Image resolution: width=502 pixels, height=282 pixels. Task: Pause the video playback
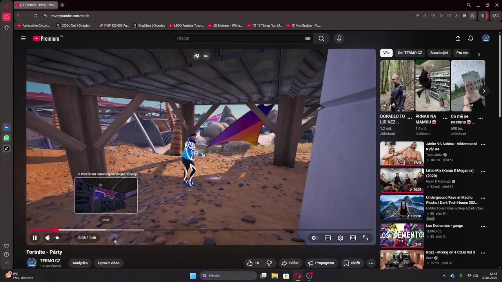pos(35,238)
